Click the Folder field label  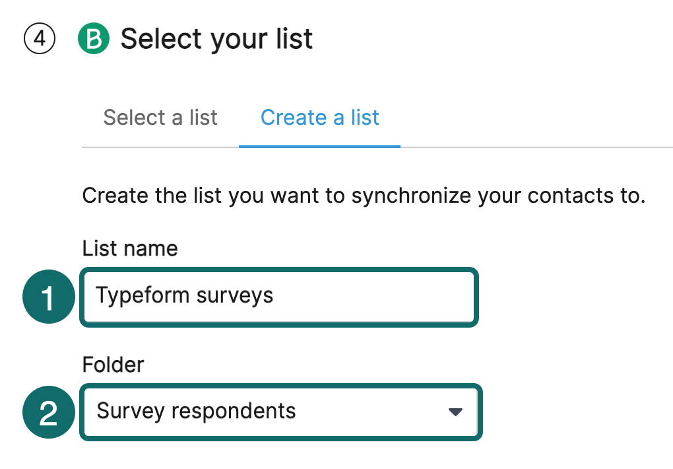point(113,365)
